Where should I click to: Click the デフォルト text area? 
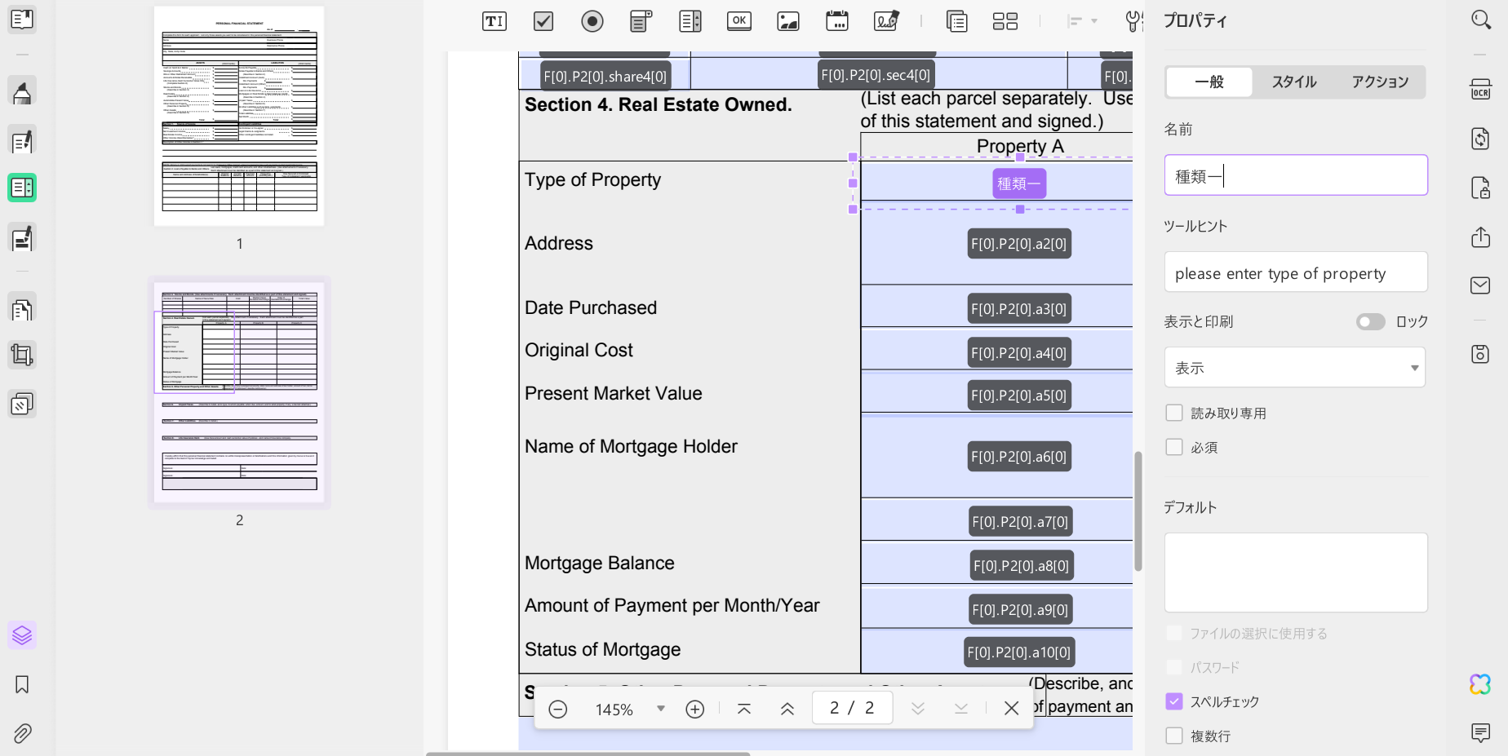coord(1296,573)
